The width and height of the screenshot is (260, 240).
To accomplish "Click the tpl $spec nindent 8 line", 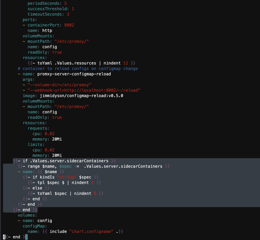I will 65,182.
